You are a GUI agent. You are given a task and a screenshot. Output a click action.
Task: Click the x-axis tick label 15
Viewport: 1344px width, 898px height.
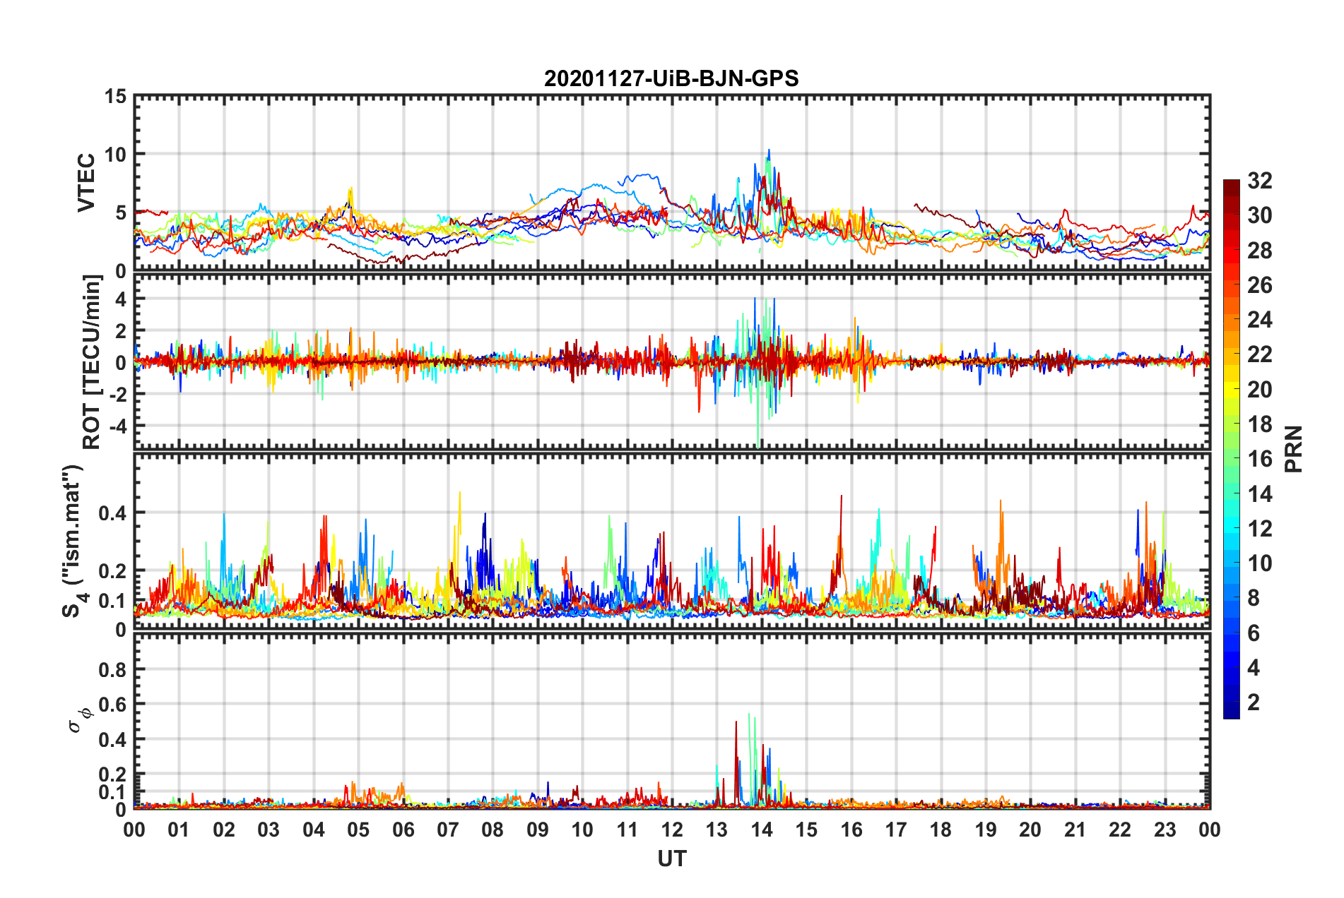(x=806, y=830)
